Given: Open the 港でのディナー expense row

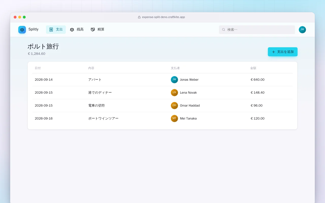Looking at the screenshot, I should pos(162,93).
